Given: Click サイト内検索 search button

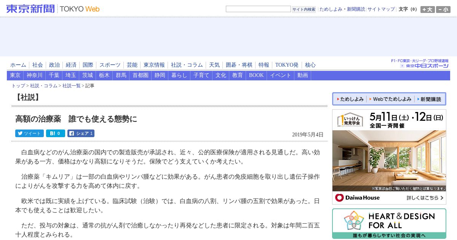Looking at the screenshot, I should [304, 9].
